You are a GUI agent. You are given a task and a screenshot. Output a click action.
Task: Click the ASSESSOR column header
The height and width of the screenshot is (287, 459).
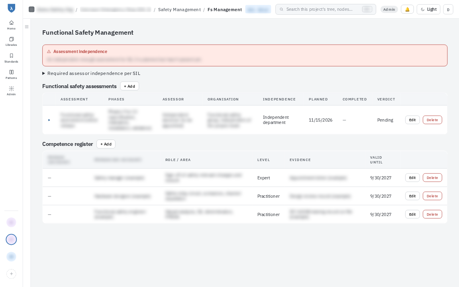[173, 99]
